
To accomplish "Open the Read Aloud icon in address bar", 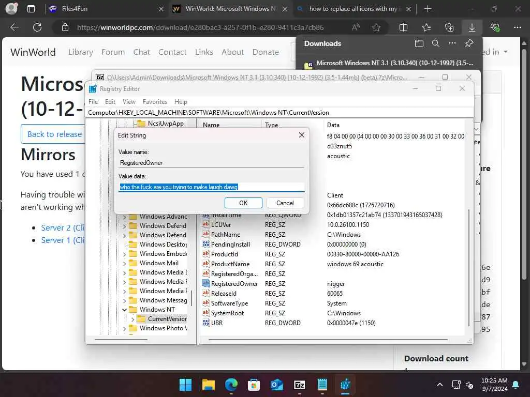I will pyautogui.click(x=356, y=27).
